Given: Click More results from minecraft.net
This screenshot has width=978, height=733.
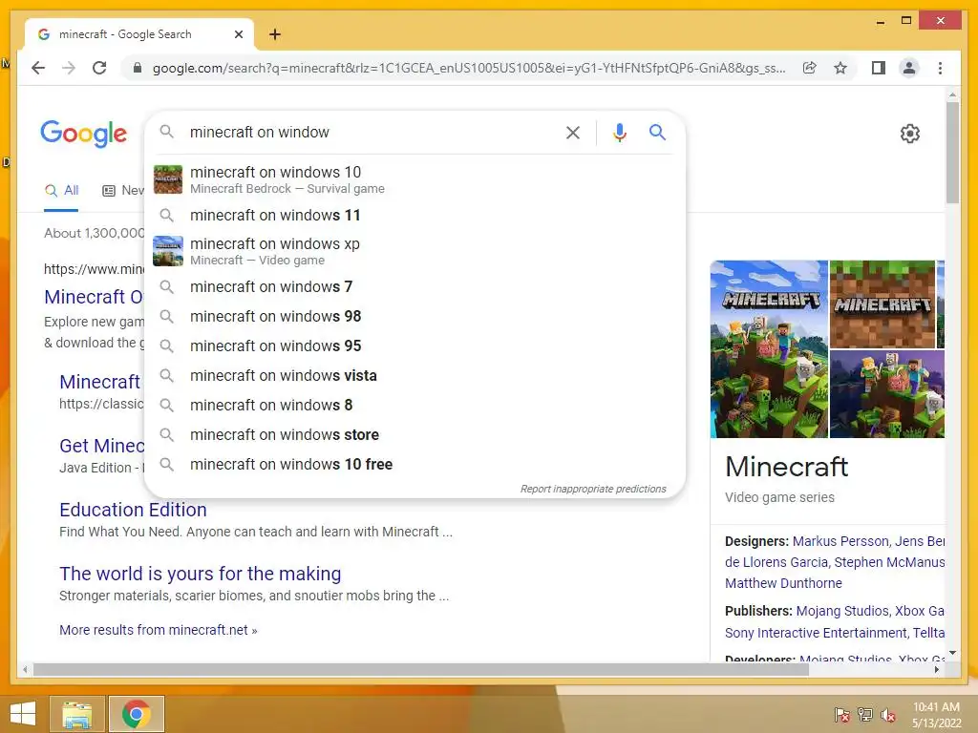Looking at the screenshot, I should [x=159, y=630].
